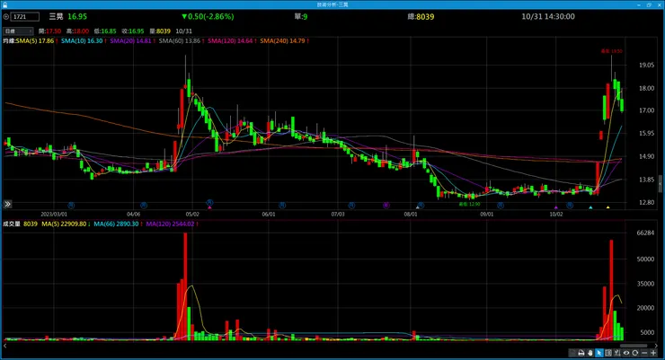Viewport: 665px width, 360px height.
Task: Click the SMA(240) 14.79 indicator label
Action: pyautogui.click(x=282, y=41)
